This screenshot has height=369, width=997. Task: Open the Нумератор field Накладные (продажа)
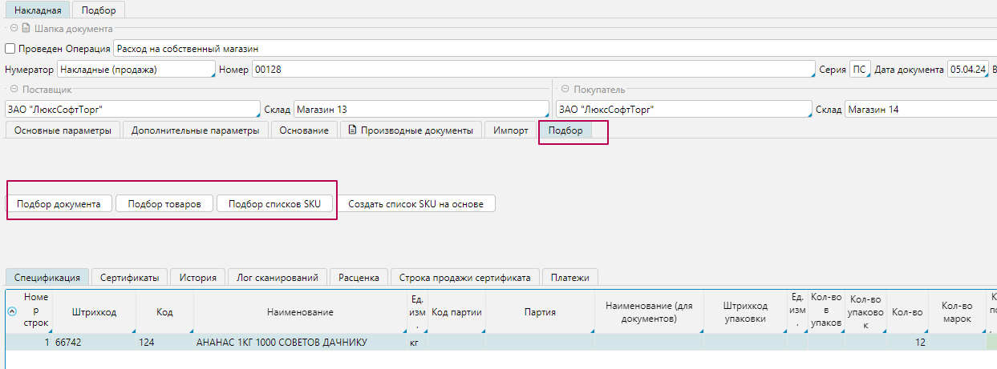pos(136,70)
